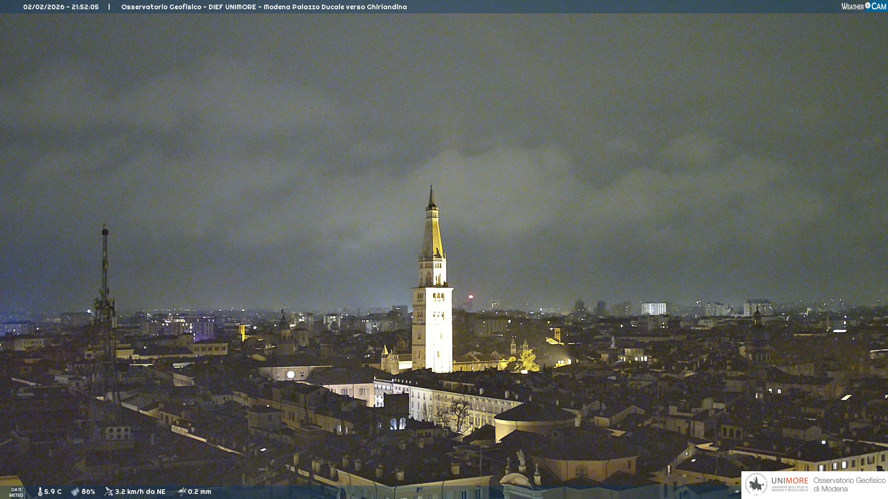Click the wind speed icon
The width and height of the screenshot is (888, 499).
pos(109,492)
